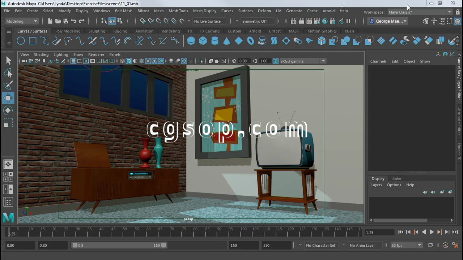This screenshot has width=463, height=260.
Task: Go to end of playback range
Action: 455,232
